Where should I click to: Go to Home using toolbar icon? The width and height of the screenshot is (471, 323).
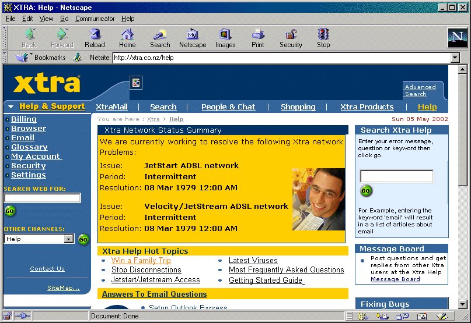pyautogui.click(x=127, y=38)
